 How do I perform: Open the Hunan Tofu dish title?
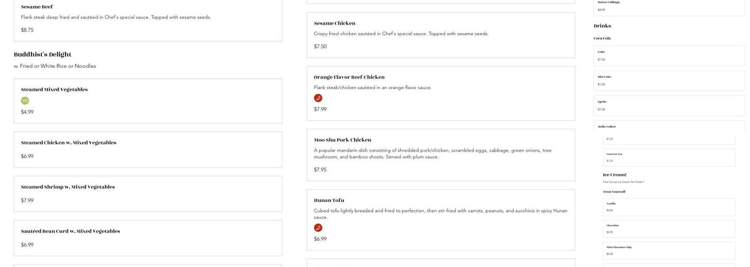329,201
